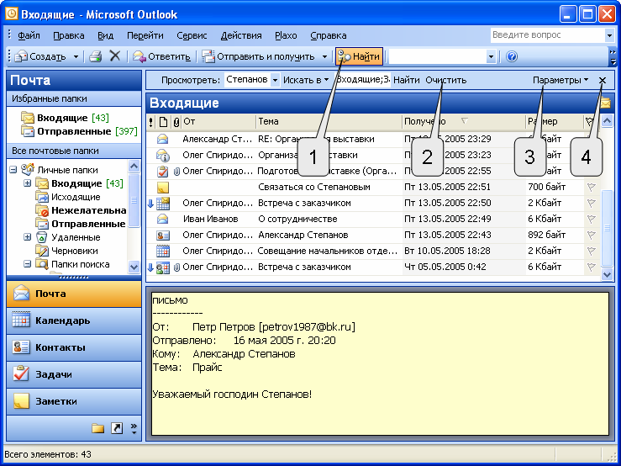Screen dimensions: 621x466
Task: Click Найти link in find bar
Action: (x=407, y=80)
